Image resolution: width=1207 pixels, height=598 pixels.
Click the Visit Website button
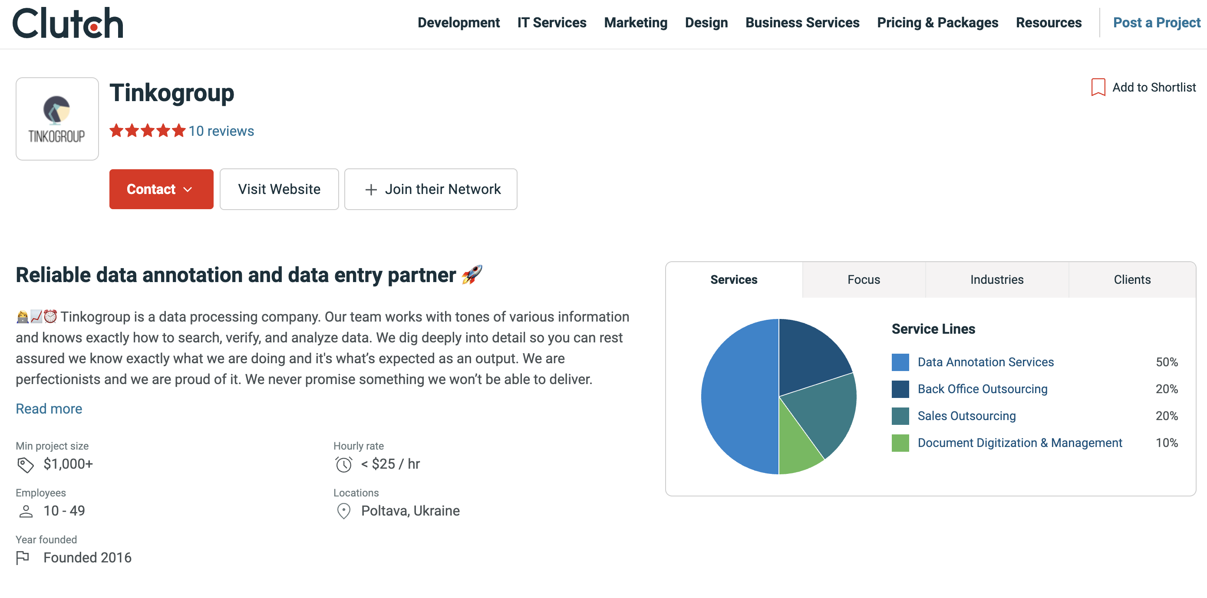[279, 189]
